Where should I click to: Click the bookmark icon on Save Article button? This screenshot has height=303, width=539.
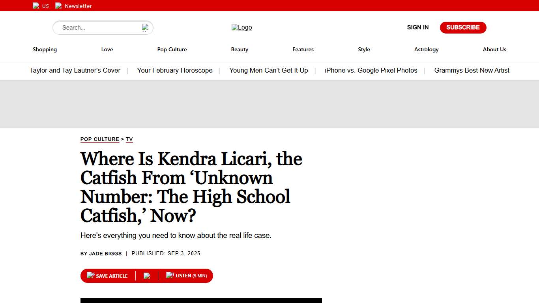91,275
